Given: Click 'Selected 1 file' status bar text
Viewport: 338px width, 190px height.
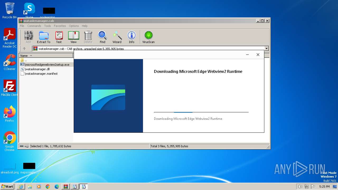Looking at the screenshot, I should pos(51,146).
